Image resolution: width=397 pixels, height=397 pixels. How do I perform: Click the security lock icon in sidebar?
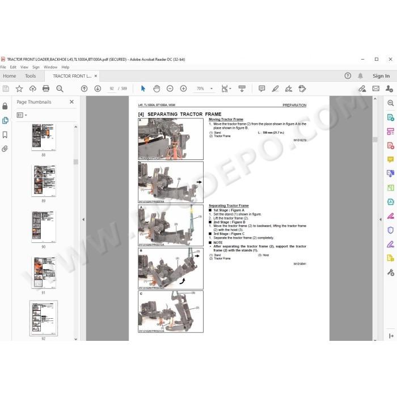point(5,106)
